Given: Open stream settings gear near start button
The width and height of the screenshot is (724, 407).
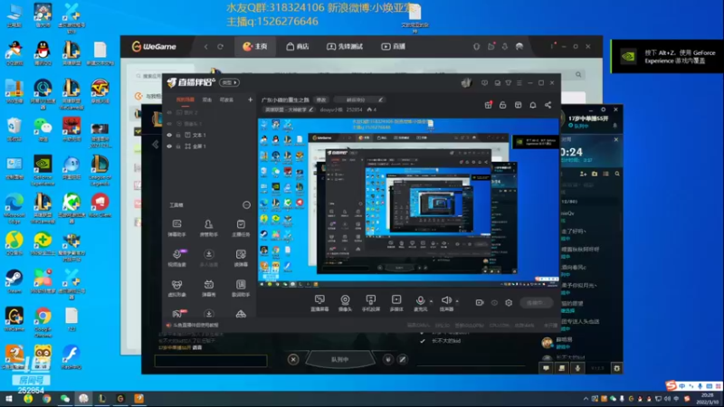Looking at the screenshot, I should (509, 303).
